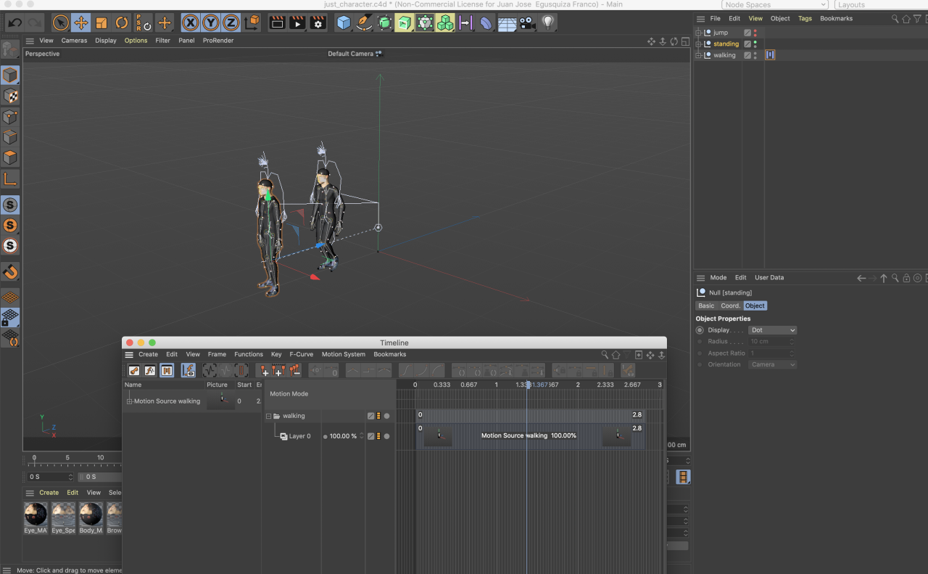928x574 pixels.
Task: Select the Move tool in the top toolbar
Action: click(x=81, y=22)
